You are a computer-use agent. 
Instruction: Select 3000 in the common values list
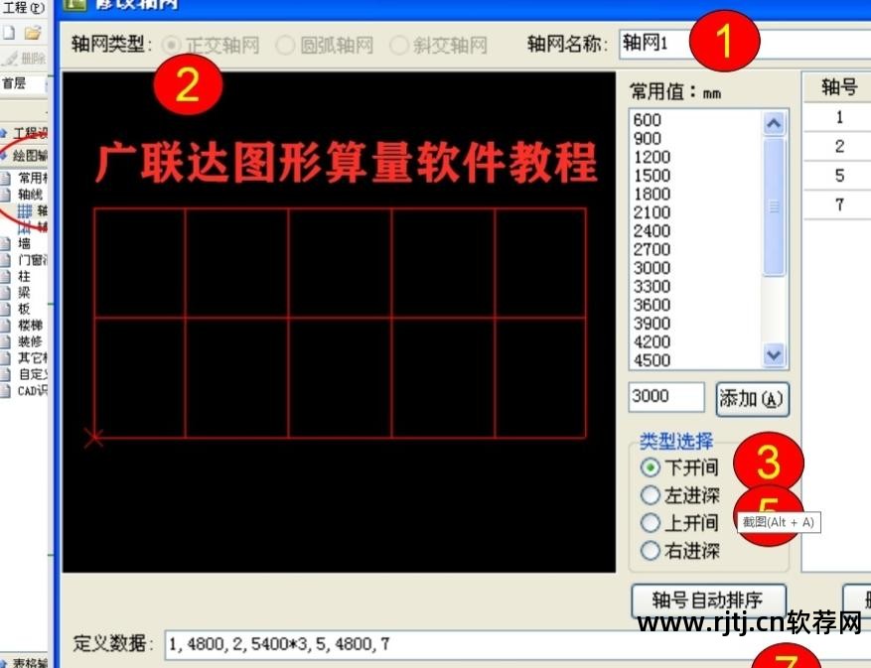(653, 268)
